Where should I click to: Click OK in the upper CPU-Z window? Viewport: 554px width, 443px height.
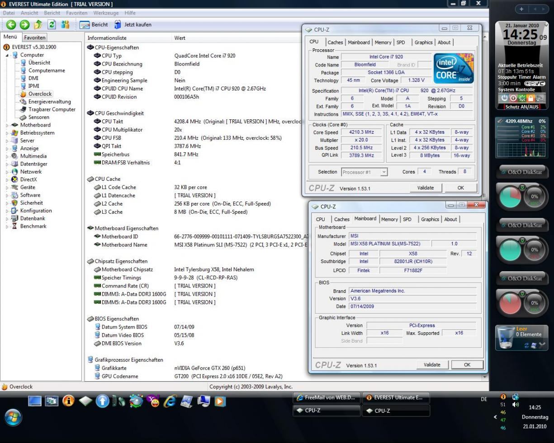(460, 188)
